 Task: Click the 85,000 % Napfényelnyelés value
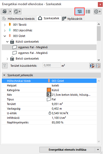tap(58, 122)
